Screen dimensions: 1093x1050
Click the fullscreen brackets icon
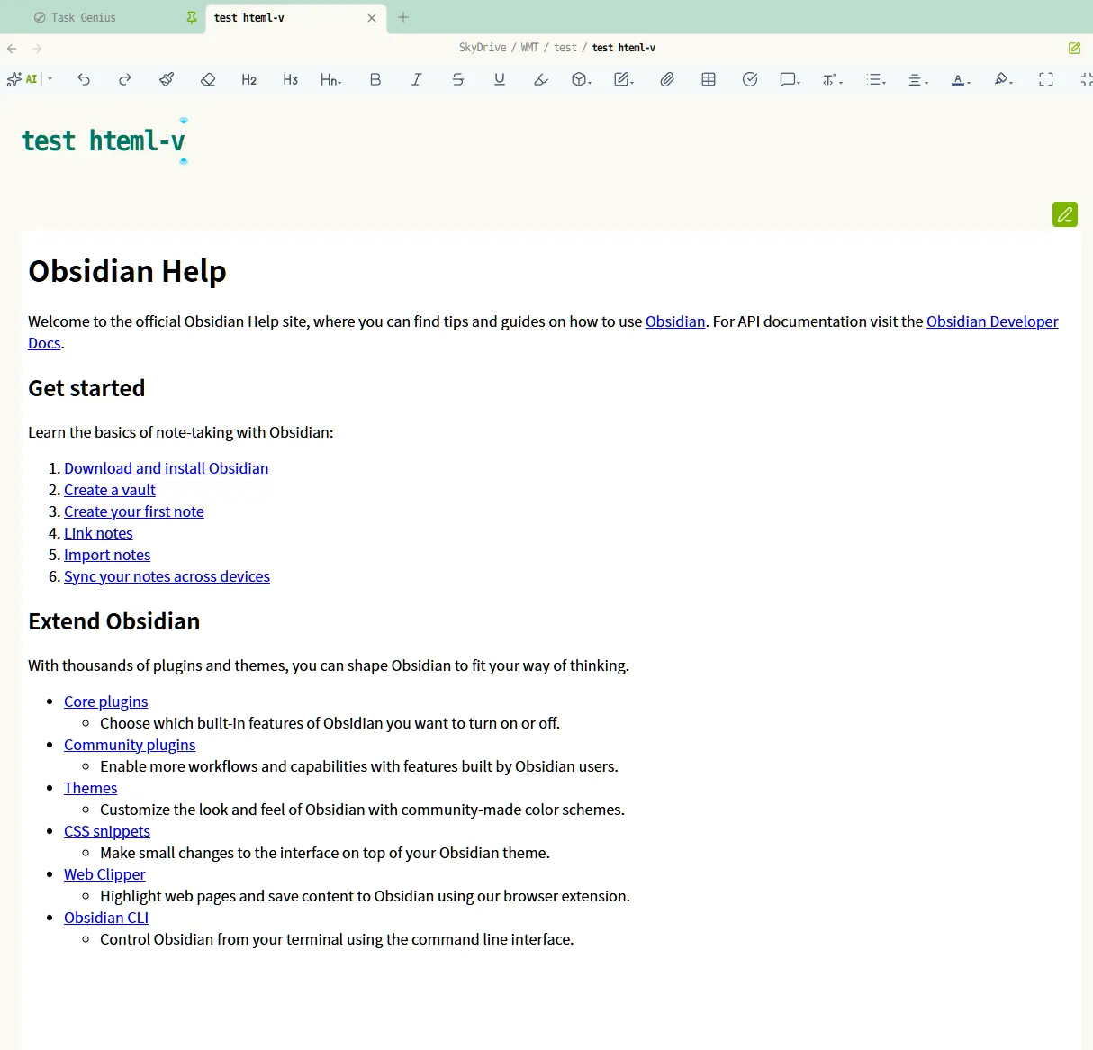coord(1046,79)
